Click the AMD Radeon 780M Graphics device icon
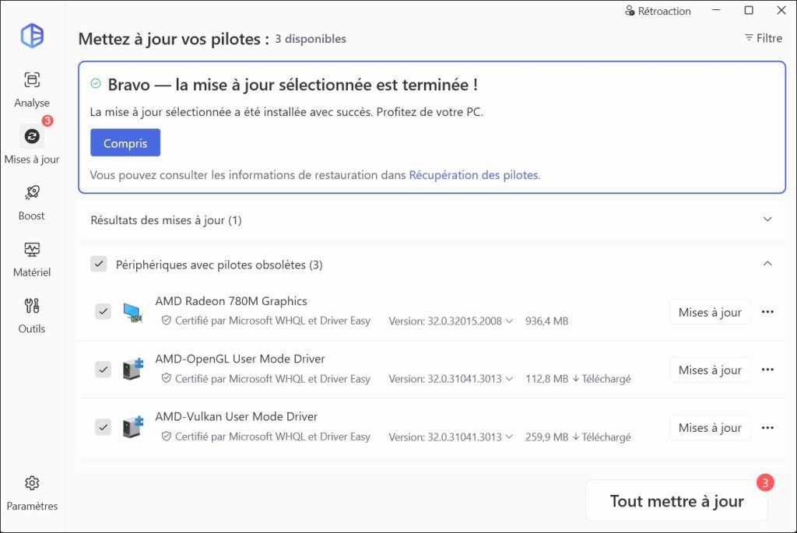 click(x=133, y=312)
